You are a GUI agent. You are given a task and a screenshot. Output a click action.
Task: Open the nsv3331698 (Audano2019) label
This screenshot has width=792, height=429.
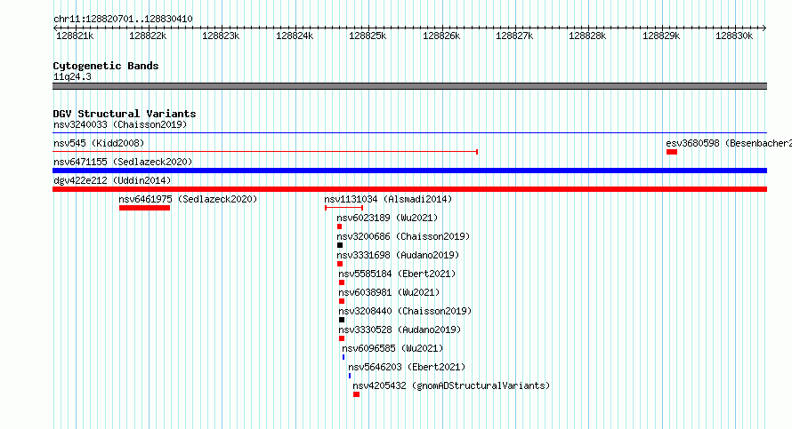pos(398,255)
